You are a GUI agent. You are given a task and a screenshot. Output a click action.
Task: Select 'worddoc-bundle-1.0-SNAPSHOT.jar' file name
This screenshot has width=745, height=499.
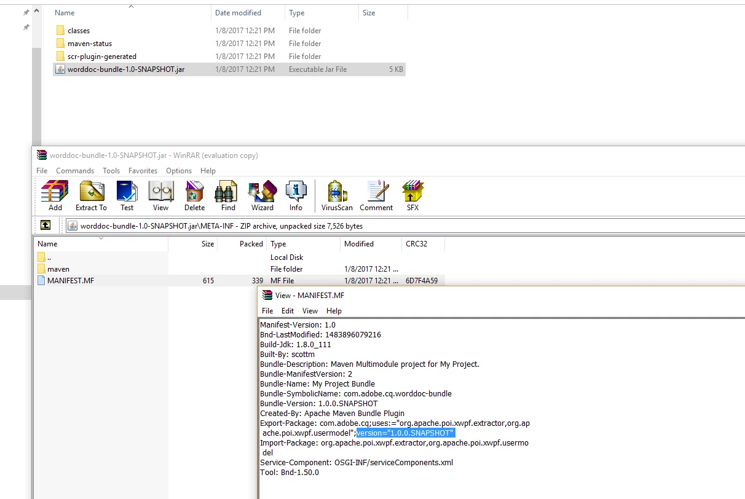click(x=126, y=69)
